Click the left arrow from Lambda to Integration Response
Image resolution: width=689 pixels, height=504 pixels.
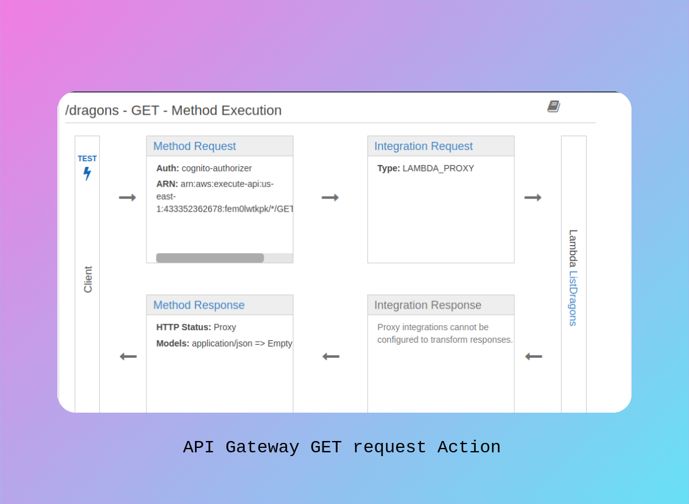[533, 356]
